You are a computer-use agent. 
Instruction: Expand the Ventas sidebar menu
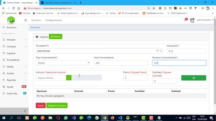(x=14, y=67)
